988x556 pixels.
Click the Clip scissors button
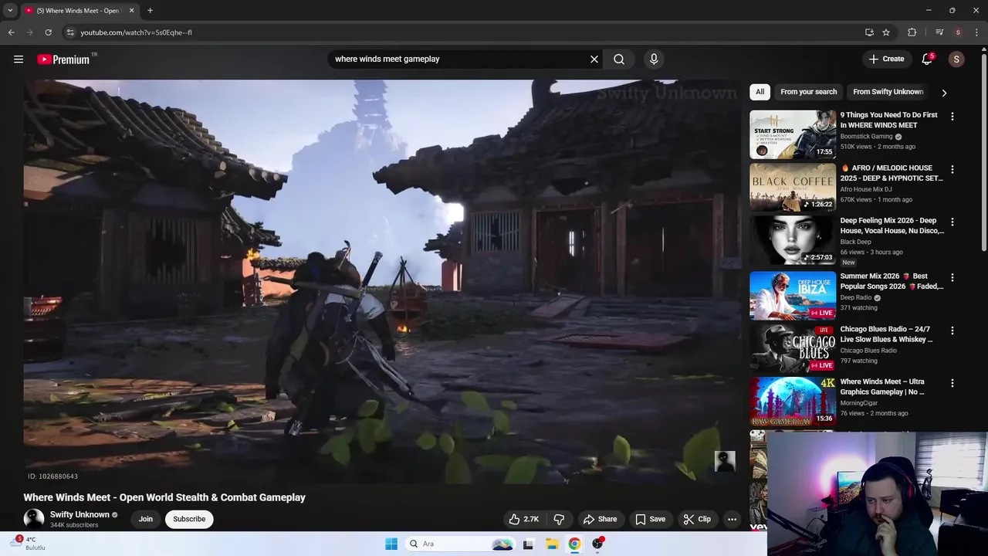[x=697, y=519]
